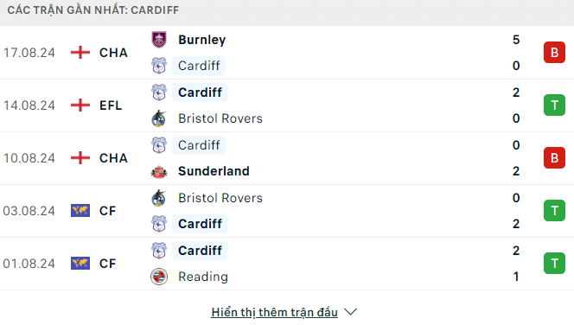
Task: Click the green T badge for 14.08.24 match
Action: tap(554, 105)
